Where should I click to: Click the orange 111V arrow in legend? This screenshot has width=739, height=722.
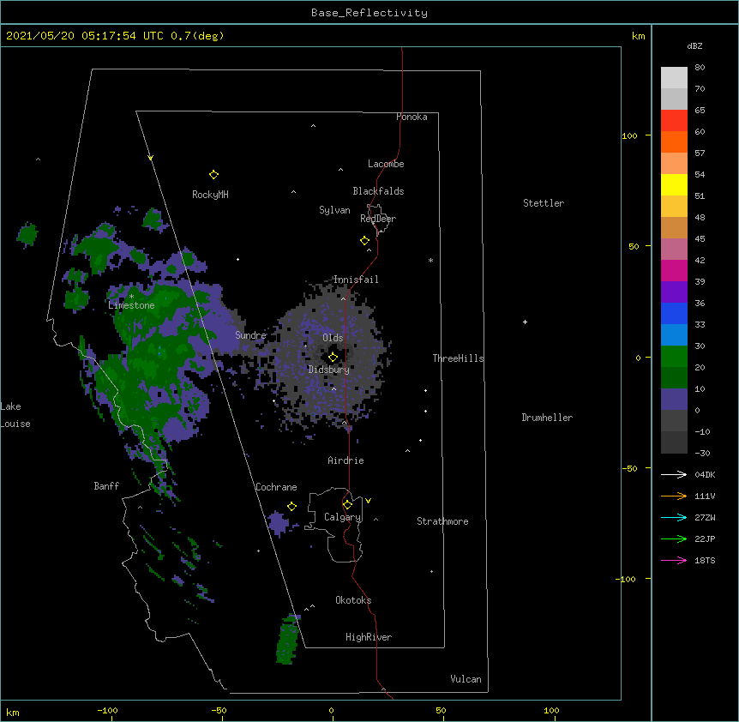coord(674,496)
